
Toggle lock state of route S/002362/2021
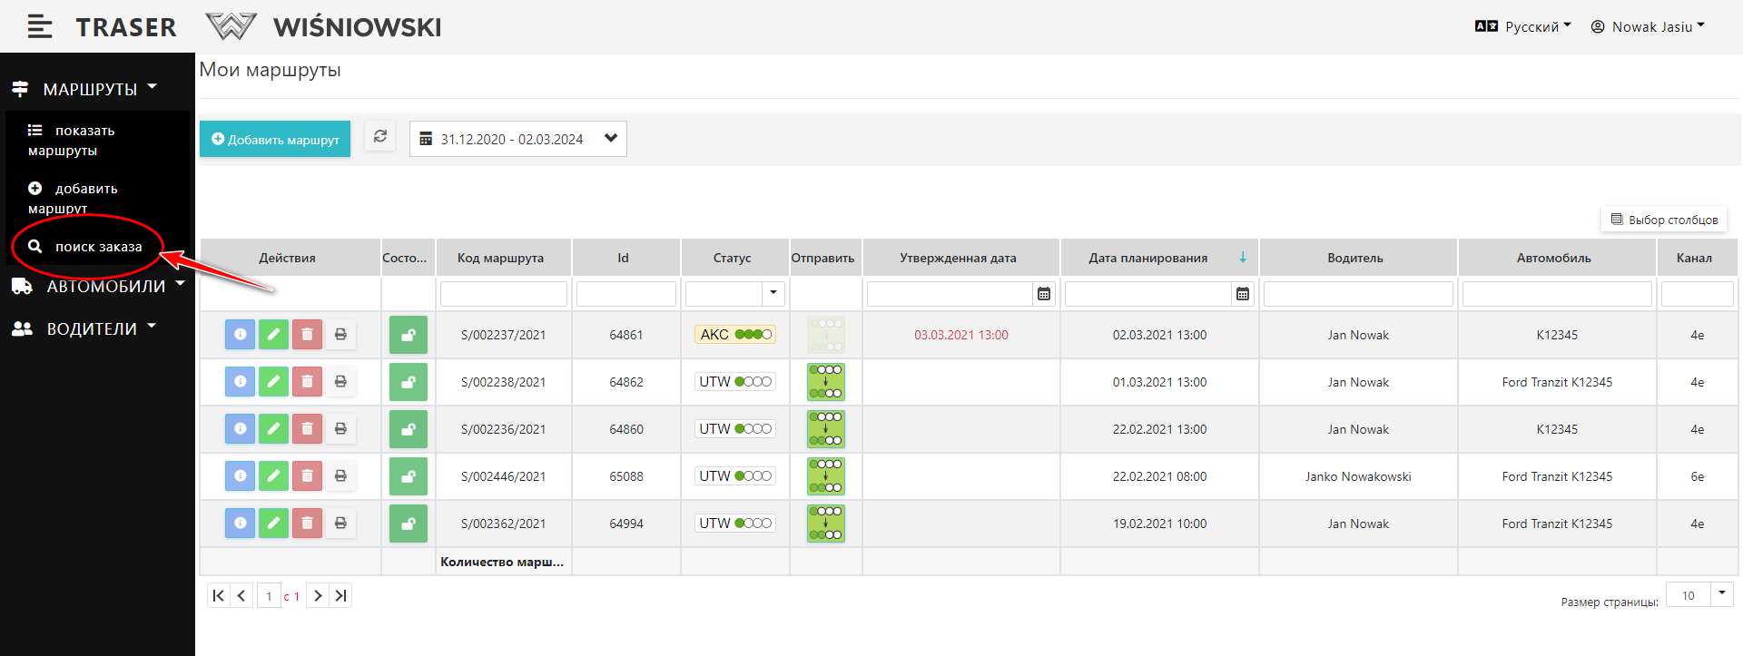pyautogui.click(x=409, y=524)
